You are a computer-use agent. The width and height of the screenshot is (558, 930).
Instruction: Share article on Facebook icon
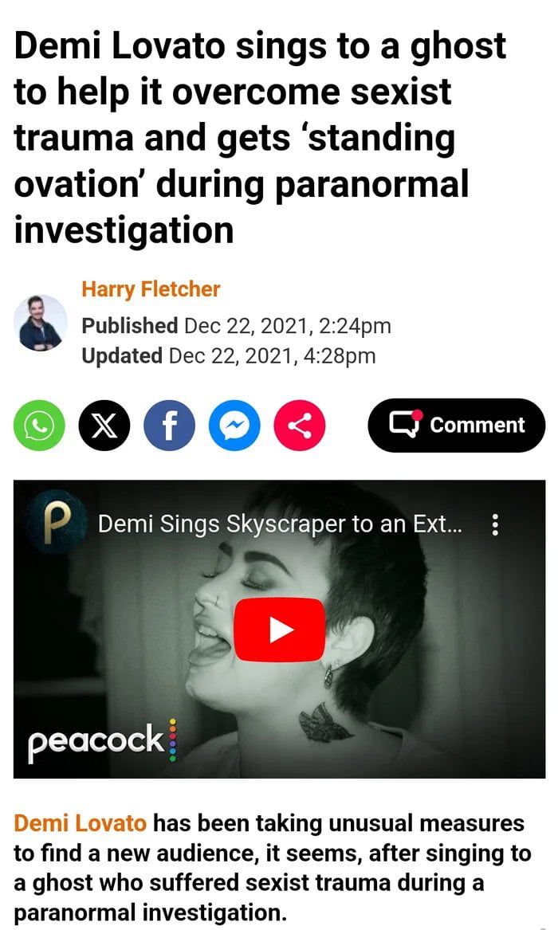[x=169, y=426]
